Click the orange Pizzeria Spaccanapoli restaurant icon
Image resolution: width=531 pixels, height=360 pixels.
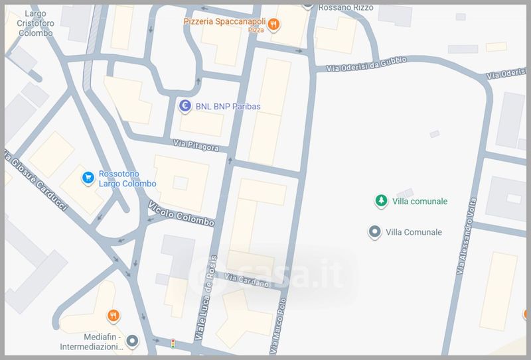coord(274,25)
